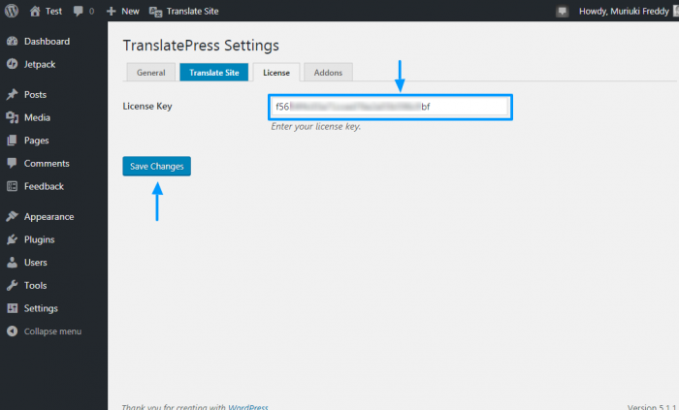Collapse the admin sidebar menu
The height and width of the screenshot is (410, 679).
click(45, 331)
